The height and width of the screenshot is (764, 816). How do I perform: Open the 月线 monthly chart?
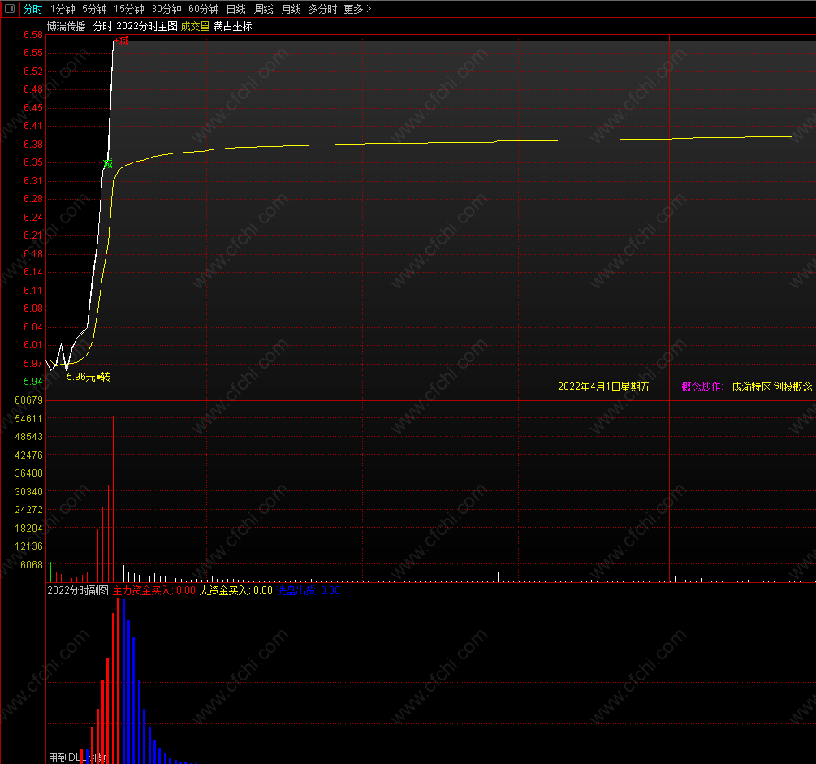coord(291,9)
